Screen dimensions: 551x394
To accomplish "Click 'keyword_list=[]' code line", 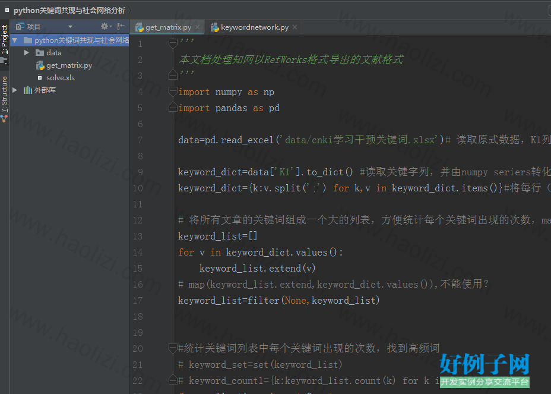I will (217, 236).
